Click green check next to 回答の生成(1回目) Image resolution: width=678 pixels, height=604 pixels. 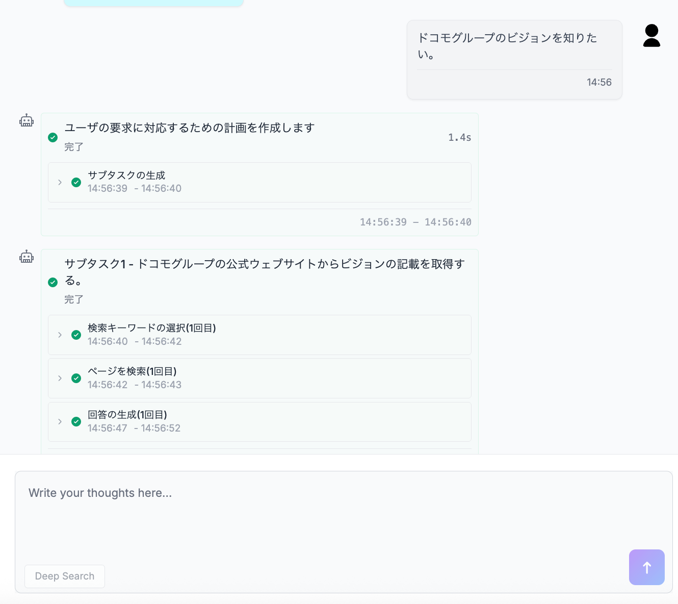tap(76, 421)
